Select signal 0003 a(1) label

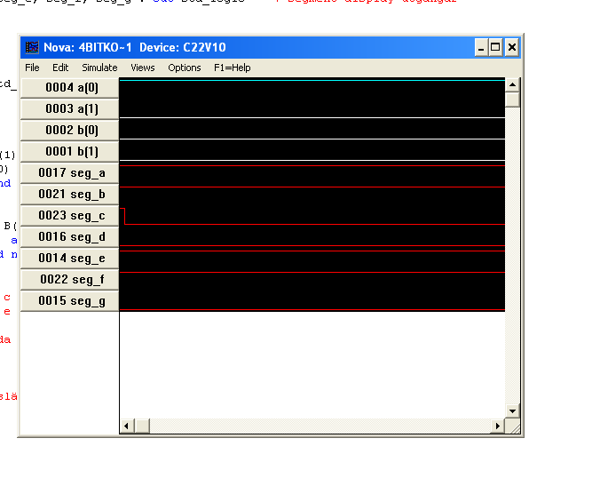(x=70, y=108)
